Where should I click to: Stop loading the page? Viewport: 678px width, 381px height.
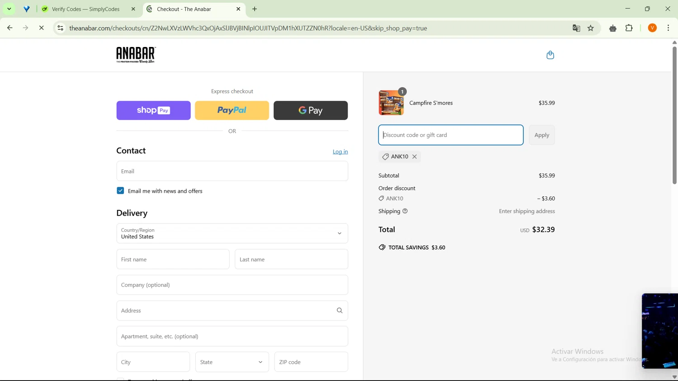pos(42,28)
